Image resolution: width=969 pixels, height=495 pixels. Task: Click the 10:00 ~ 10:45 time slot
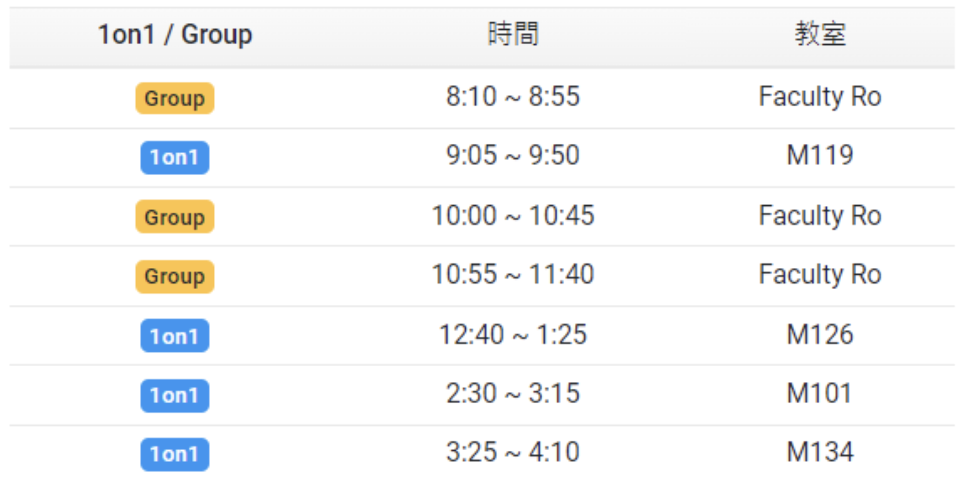pos(513,215)
